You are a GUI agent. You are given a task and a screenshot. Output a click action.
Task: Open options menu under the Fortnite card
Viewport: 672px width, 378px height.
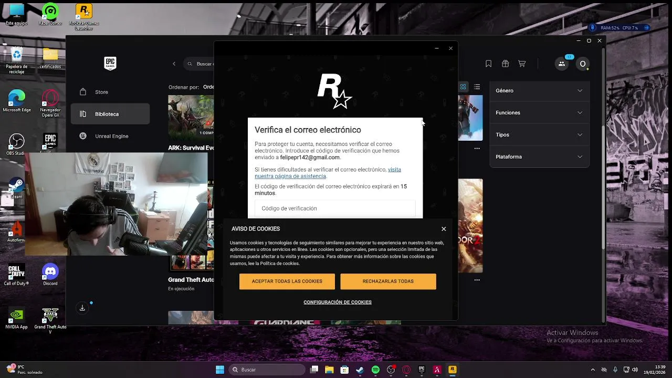(x=477, y=148)
